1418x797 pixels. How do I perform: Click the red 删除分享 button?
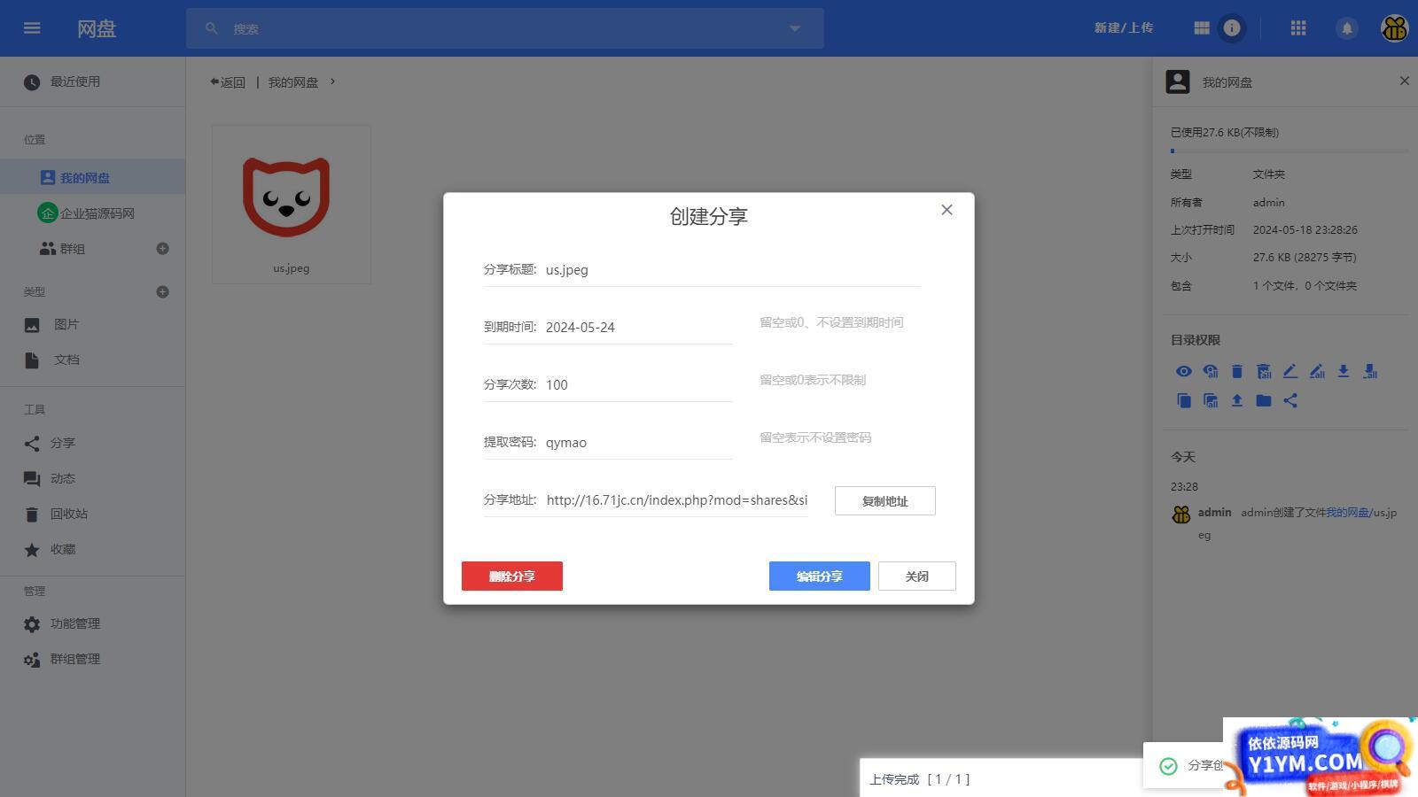[512, 576]
